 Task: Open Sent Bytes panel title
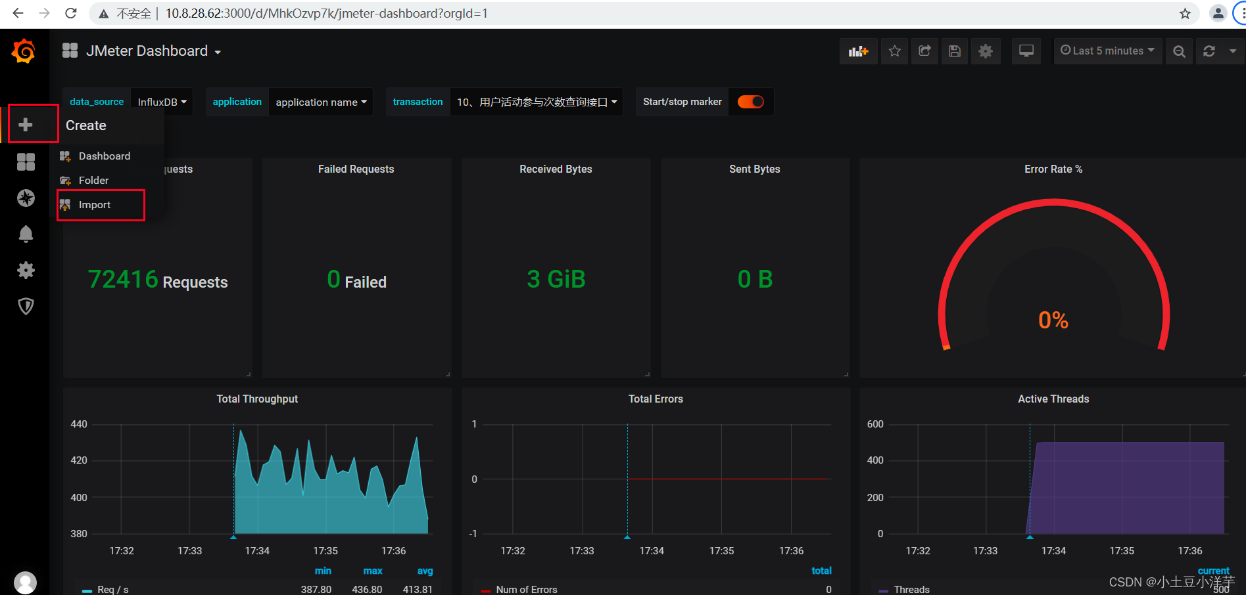coord(755,169)
